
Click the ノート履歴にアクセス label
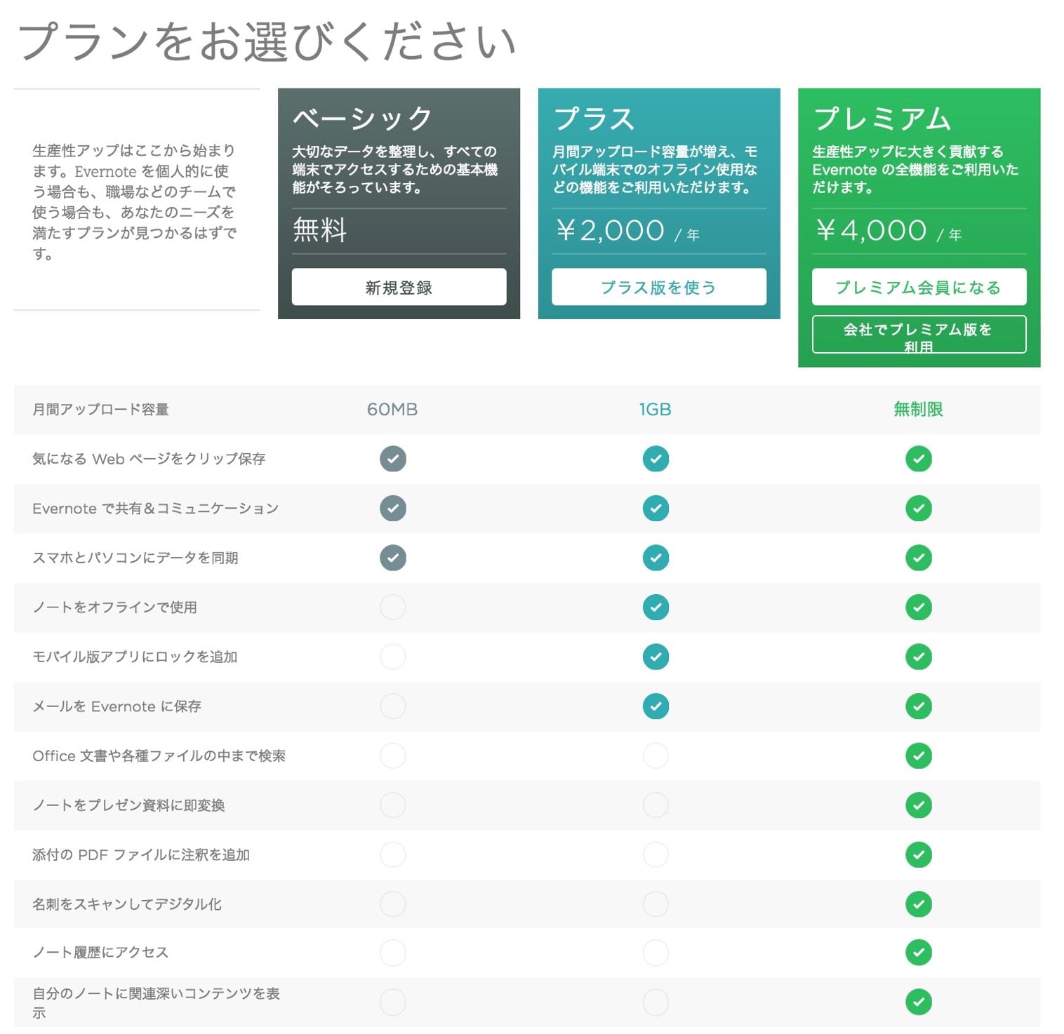tap(100, 953)
